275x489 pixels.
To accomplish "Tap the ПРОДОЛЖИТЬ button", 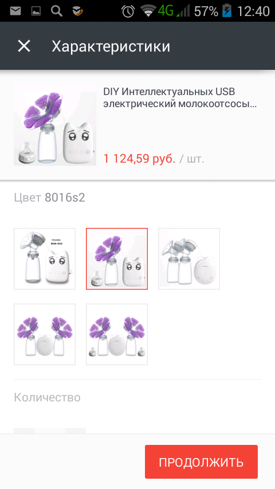I will pos(201,462).
